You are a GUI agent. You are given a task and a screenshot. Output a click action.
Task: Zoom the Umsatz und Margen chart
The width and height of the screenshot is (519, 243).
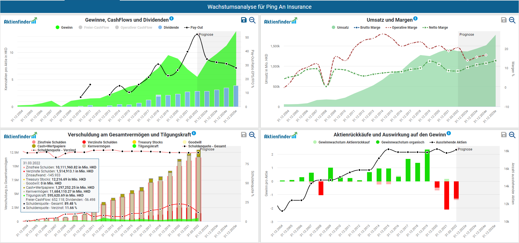(512, 20)
